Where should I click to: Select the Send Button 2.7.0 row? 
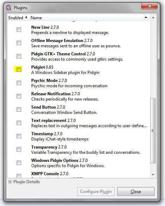tap(79, 110)
